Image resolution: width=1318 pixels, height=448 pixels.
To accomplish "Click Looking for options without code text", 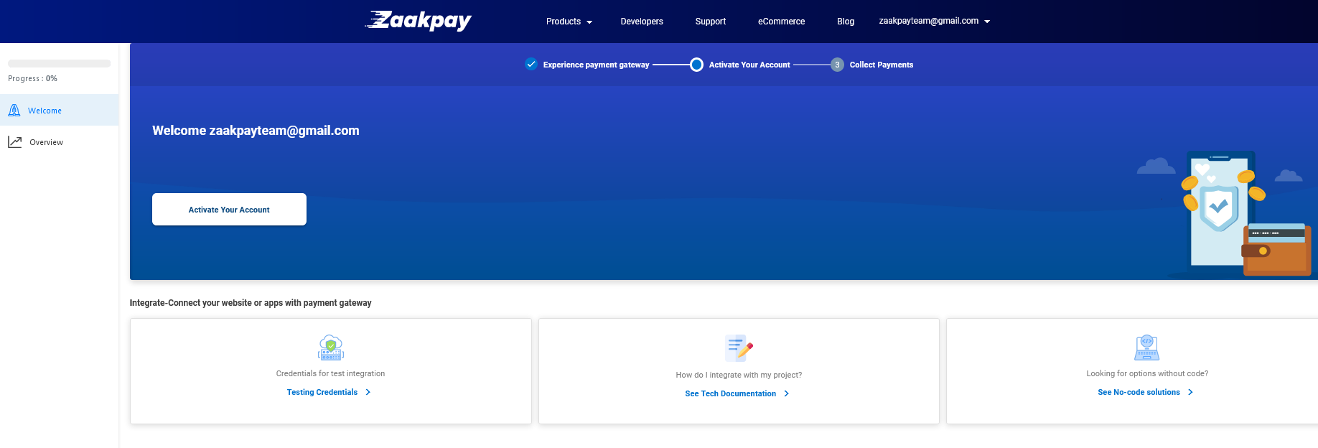I will click(1147, 373).
